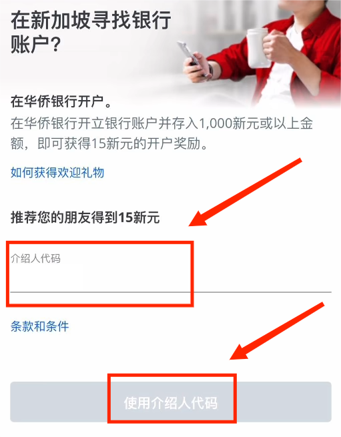The width and height of the screenshot is (341, 437).
Task: Open the 条款和条件 terms link
Action: [39, 326]
